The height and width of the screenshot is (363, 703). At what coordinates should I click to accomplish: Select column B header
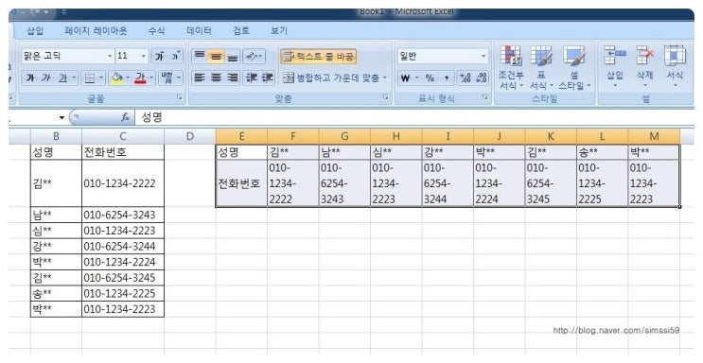[x=56, y=136]
